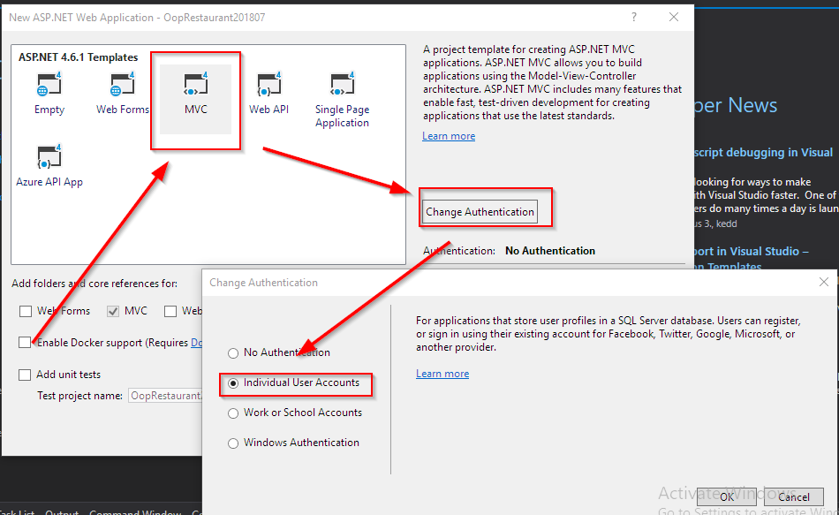Select the Azure API App template
The height and width of the screenshot is (515, 839).
pyautogui.click(x=49, y=166)
